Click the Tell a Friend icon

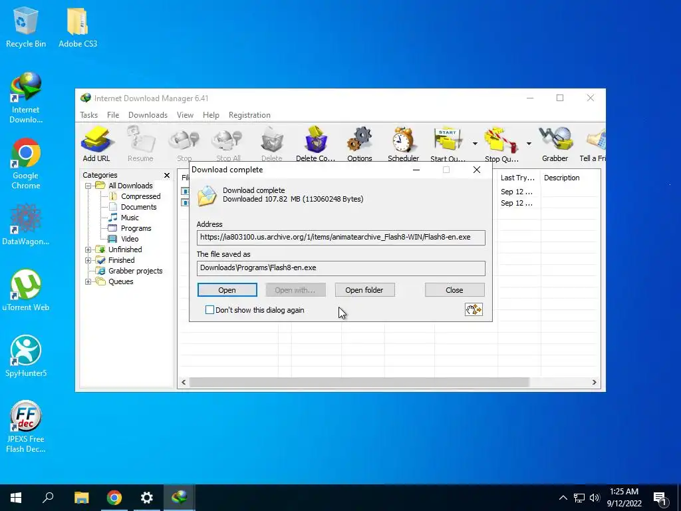(595, 140)
